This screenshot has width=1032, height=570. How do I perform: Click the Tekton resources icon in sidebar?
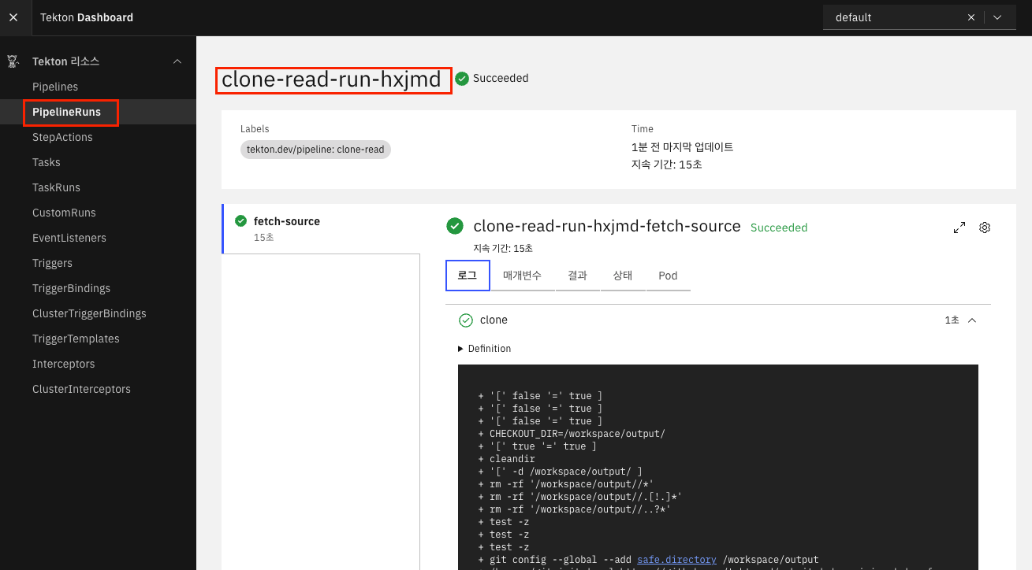pyautogui.click(x=13, y=61)
